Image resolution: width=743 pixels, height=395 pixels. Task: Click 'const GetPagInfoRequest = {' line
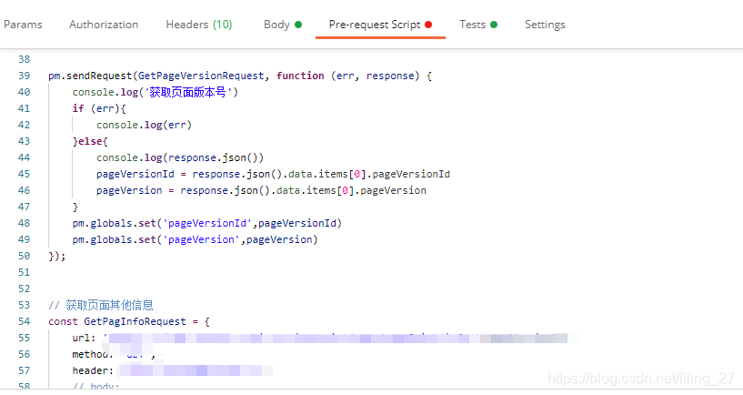(x=129, y=321)
